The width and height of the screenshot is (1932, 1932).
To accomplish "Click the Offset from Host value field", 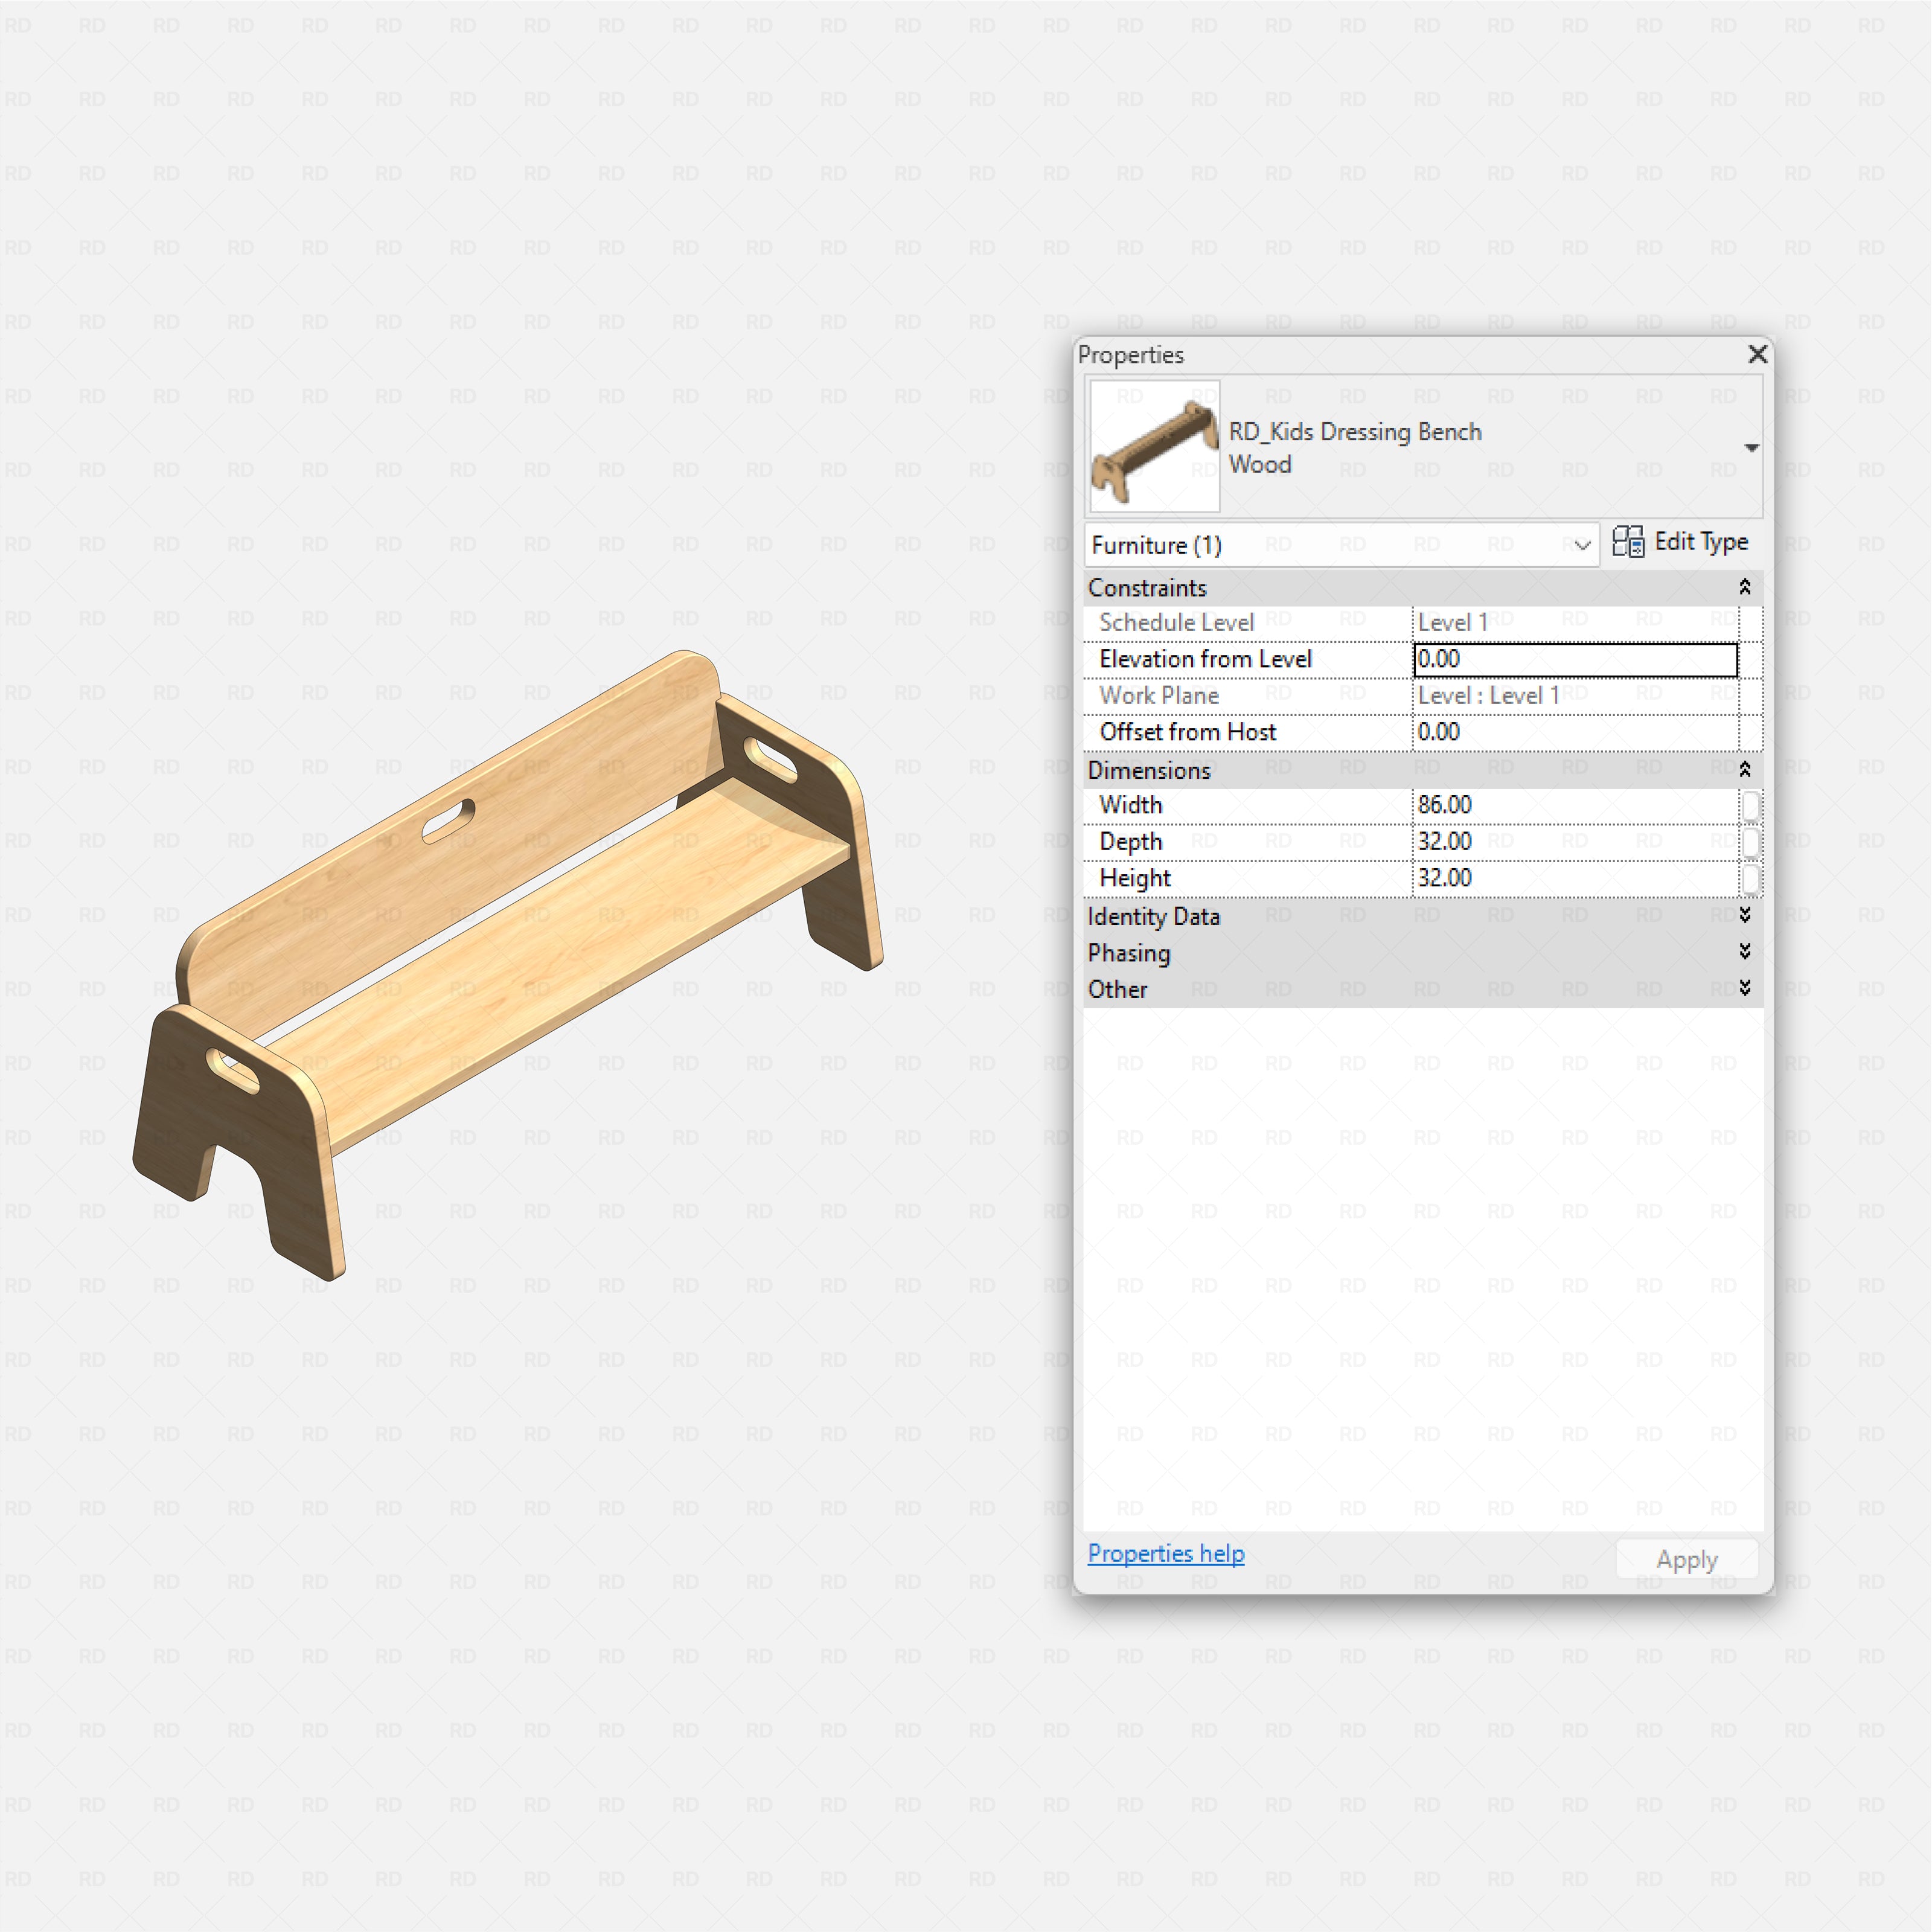I will tap(1574, 732).
